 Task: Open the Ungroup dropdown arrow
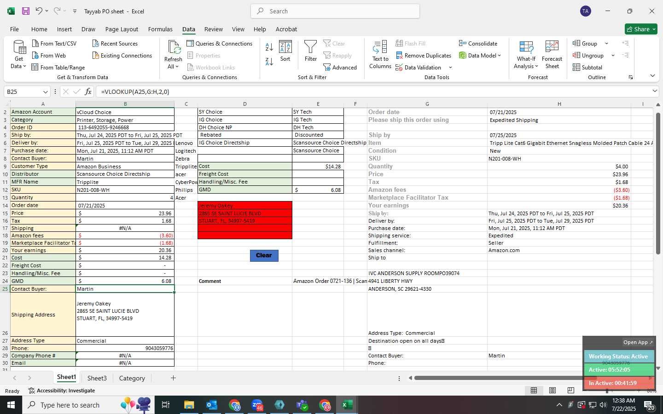[x=613, y=55]
